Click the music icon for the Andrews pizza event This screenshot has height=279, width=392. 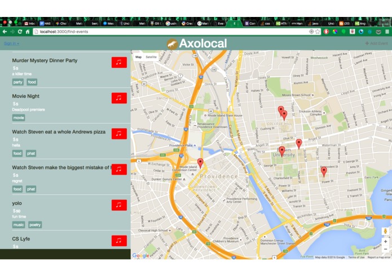click(x=119, y=134)
